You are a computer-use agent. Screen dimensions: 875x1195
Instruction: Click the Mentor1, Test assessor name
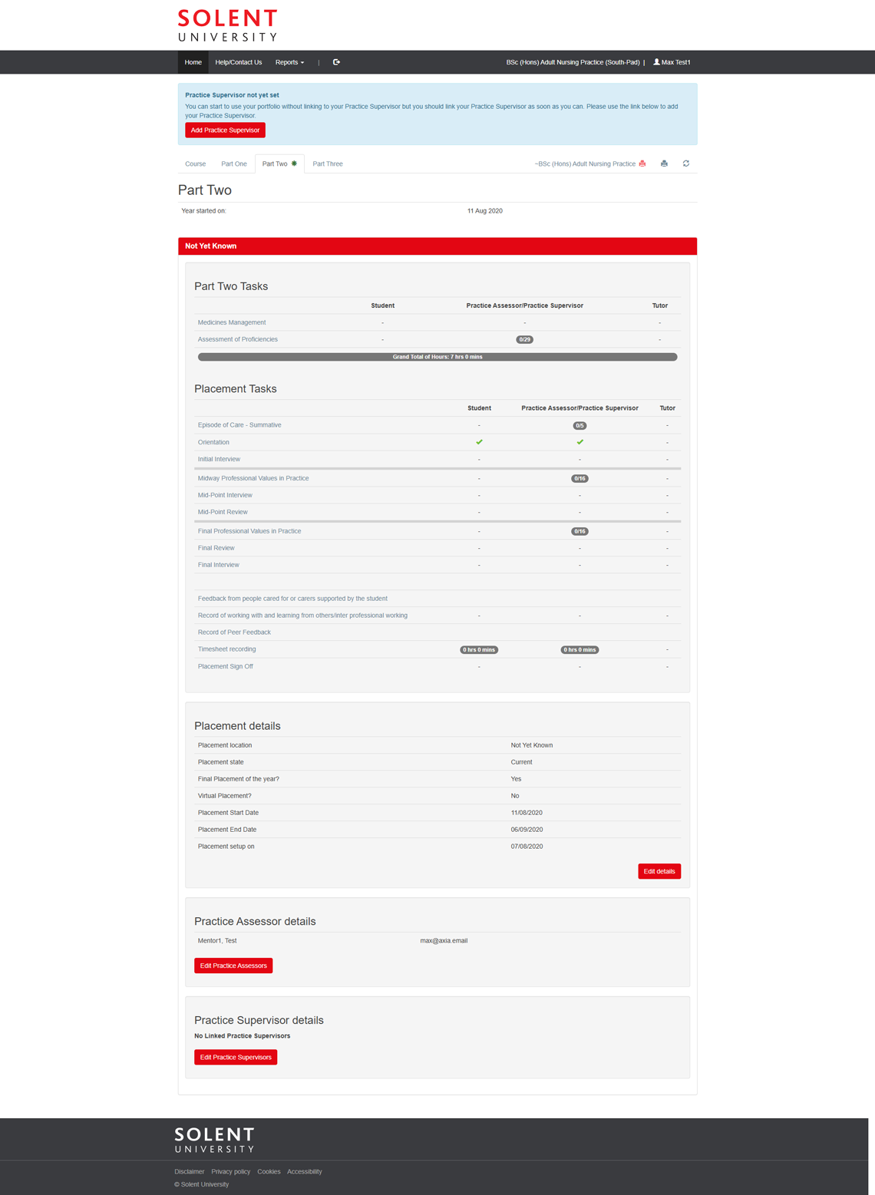[x=217, y=940]
